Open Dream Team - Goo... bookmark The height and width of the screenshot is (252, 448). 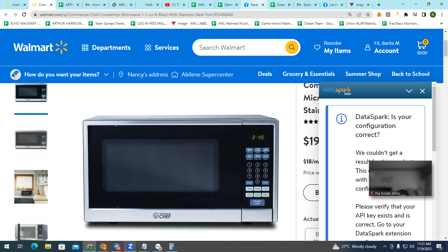click(316, 24)
